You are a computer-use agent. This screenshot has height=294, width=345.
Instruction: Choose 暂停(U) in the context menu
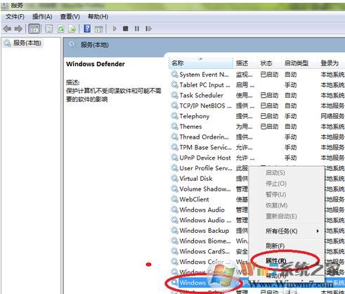275,194
